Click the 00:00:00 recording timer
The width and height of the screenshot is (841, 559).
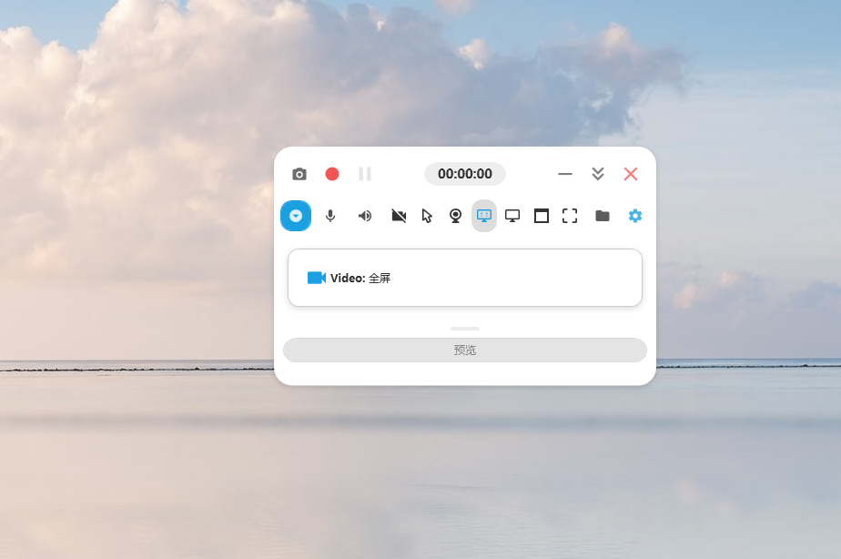[x=464, y=174]
